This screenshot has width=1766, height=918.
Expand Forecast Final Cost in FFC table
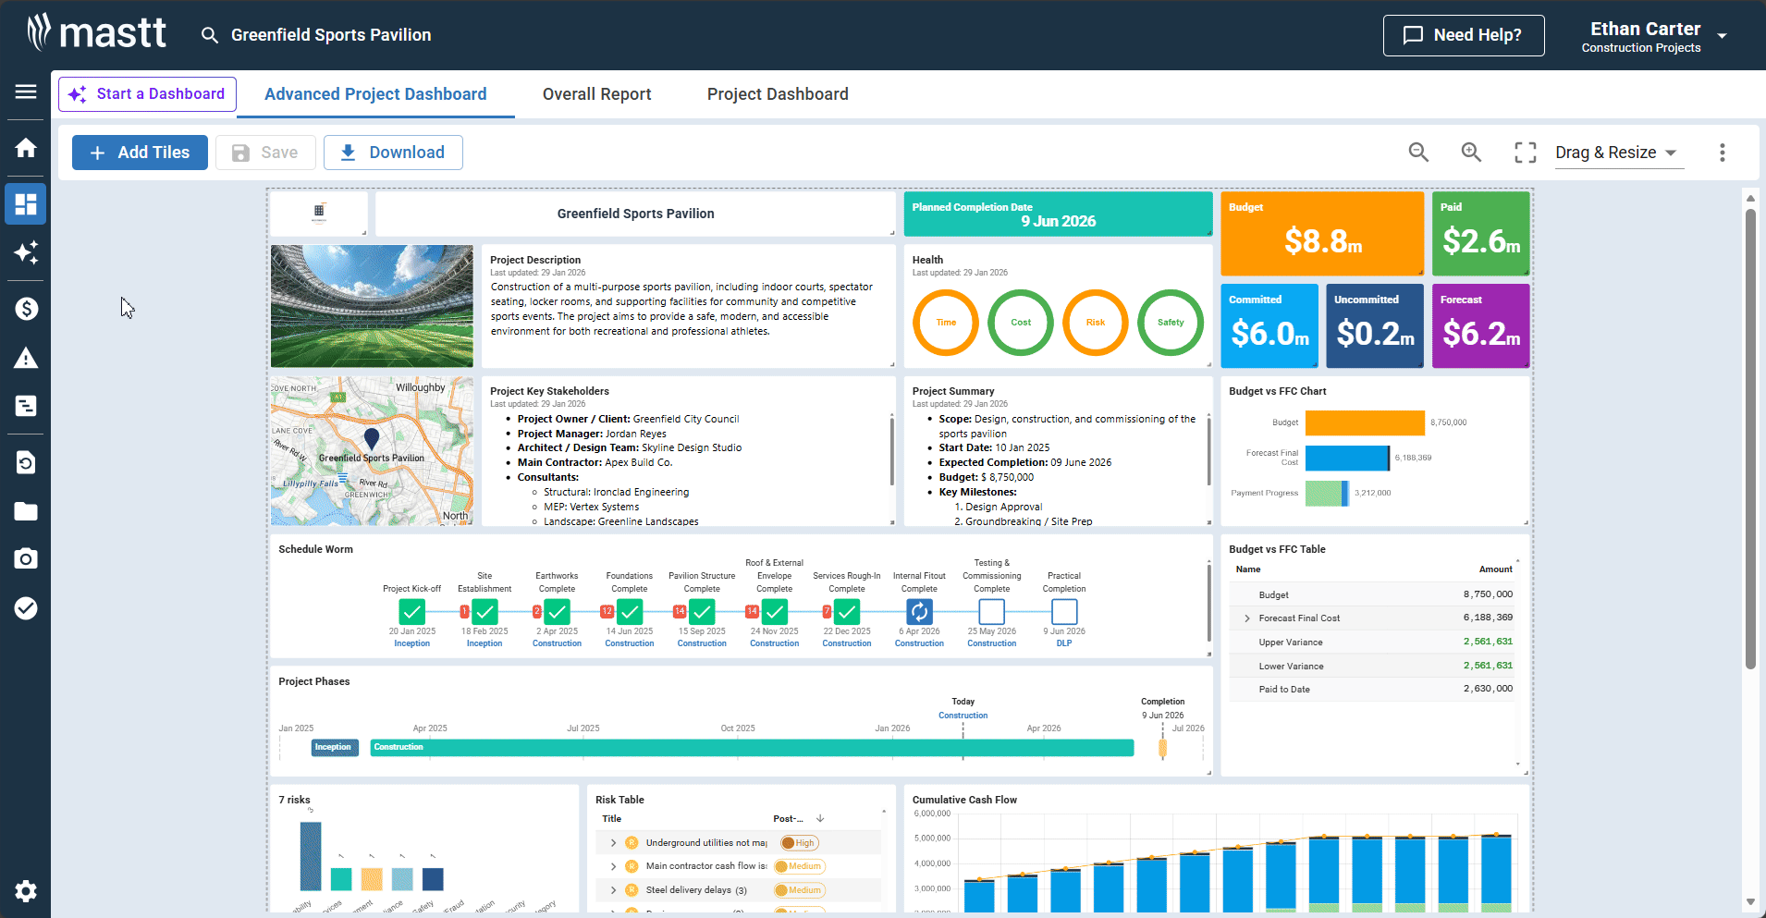pos(1248,618)
